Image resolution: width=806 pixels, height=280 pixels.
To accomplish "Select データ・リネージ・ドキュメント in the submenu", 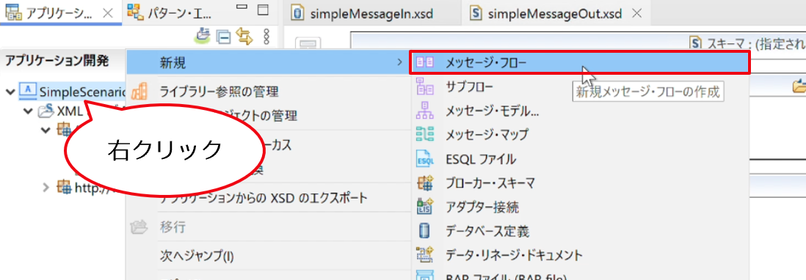I will click(x=514, y=255).
